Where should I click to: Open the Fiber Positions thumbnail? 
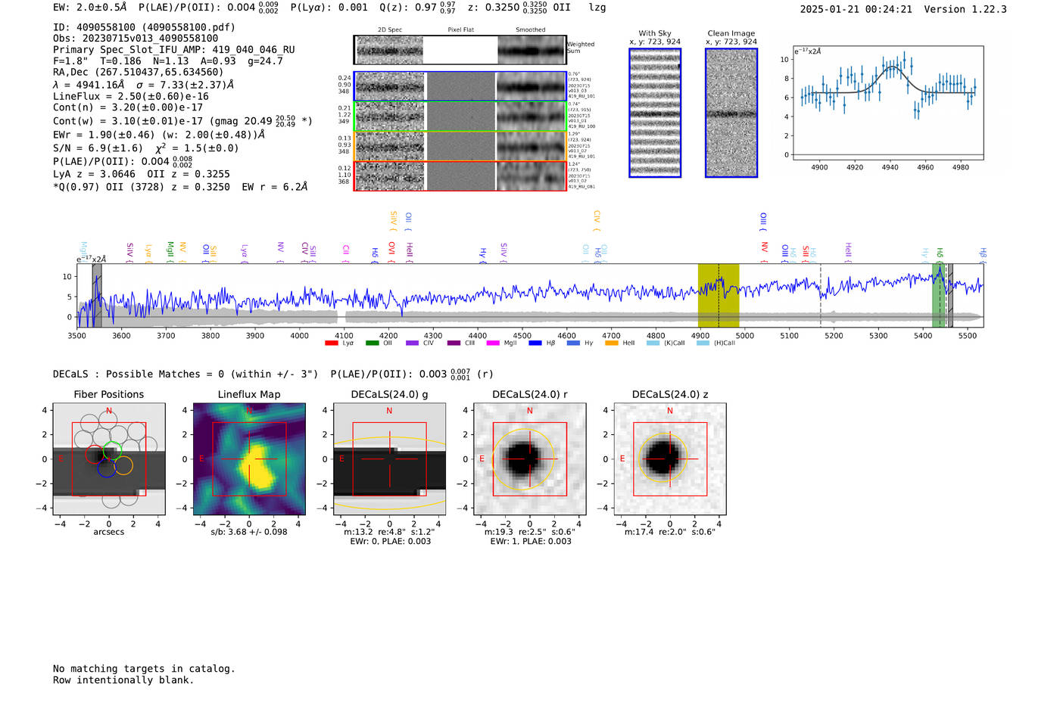click(x=109, y=458)
